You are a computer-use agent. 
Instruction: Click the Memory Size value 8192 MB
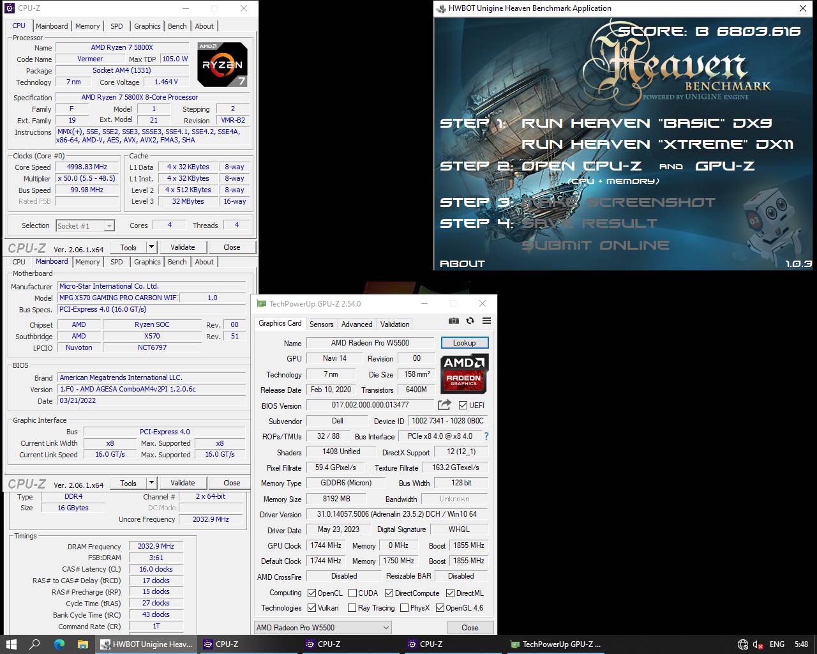tap(336, 499)
